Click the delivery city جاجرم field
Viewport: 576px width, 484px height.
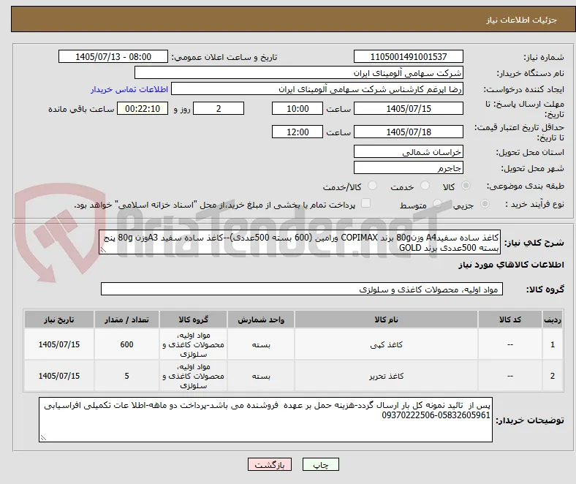pos(409,167)
